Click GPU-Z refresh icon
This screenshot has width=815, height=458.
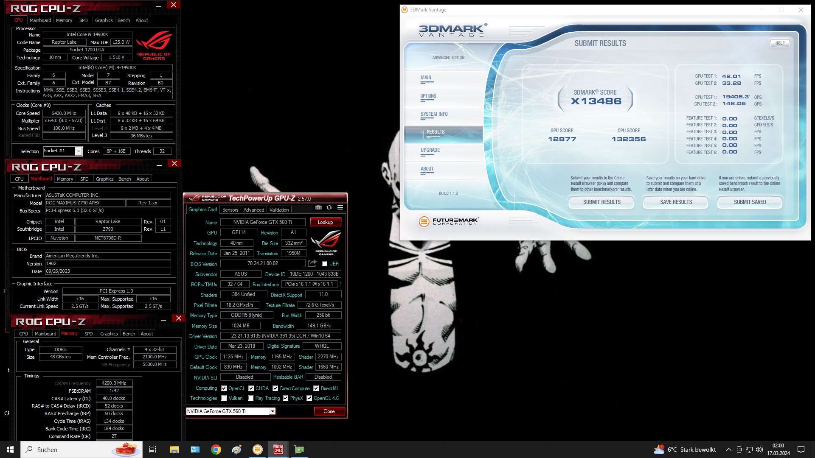[x=329, y=207]
